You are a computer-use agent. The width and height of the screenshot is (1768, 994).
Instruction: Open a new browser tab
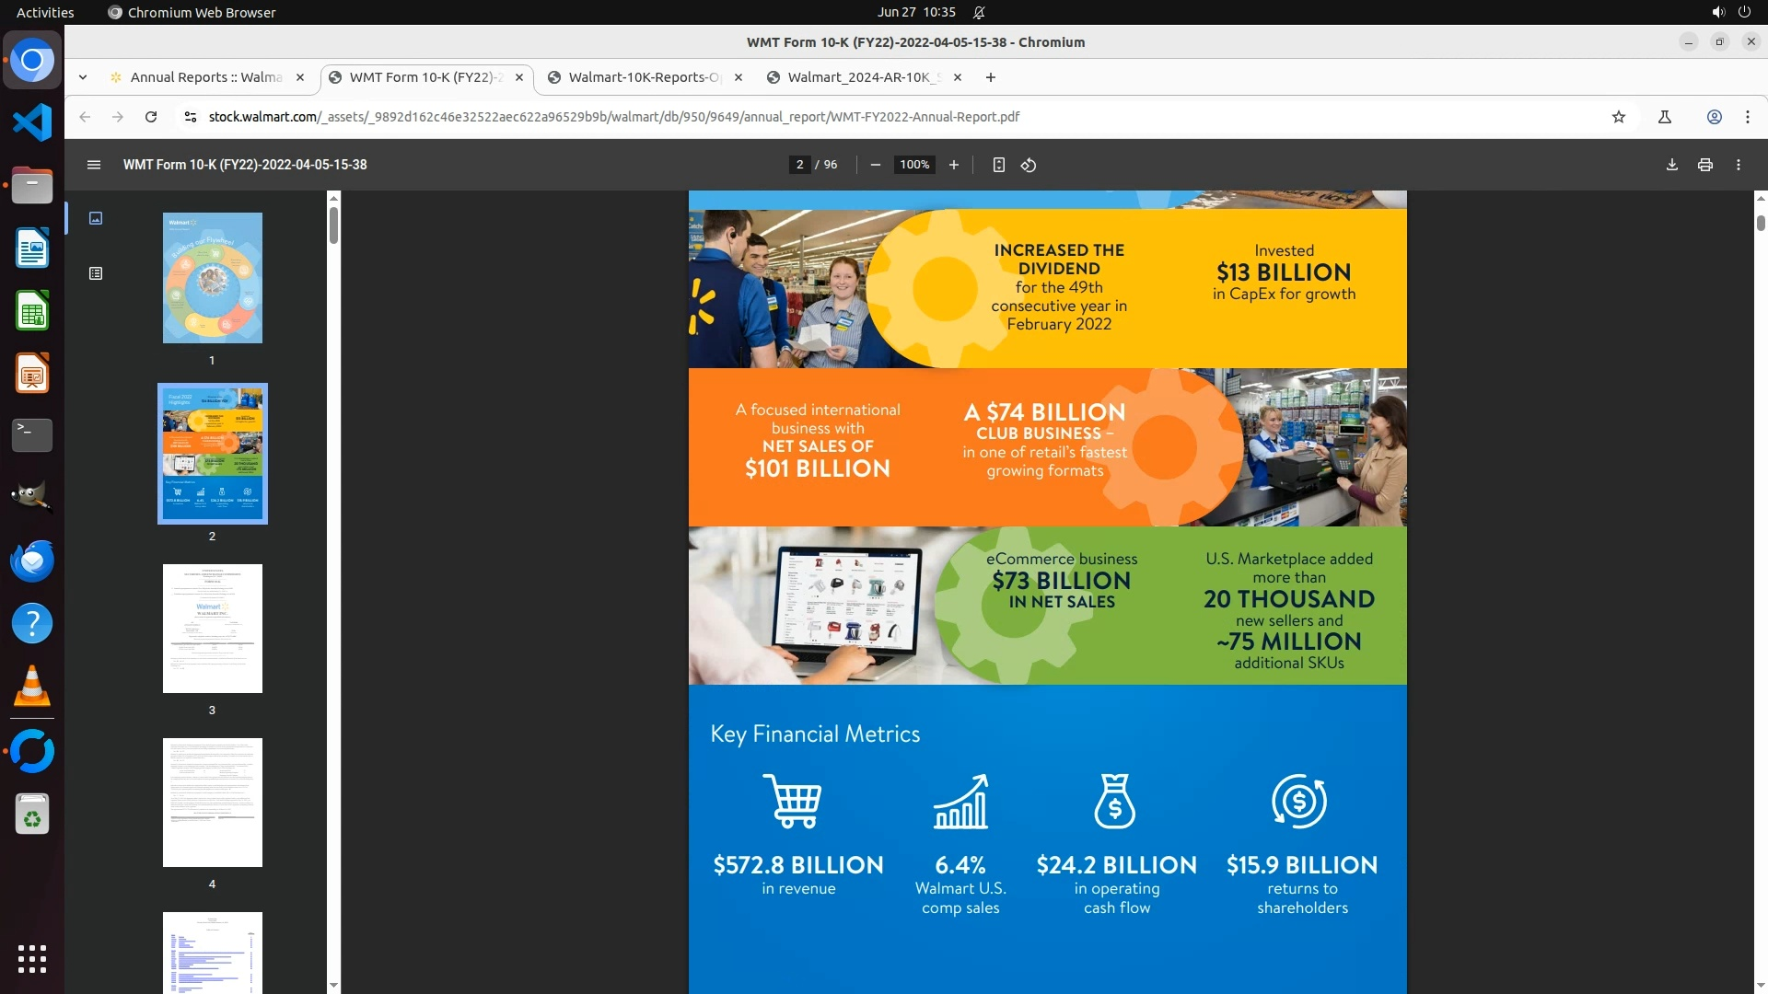coord(990,77)
